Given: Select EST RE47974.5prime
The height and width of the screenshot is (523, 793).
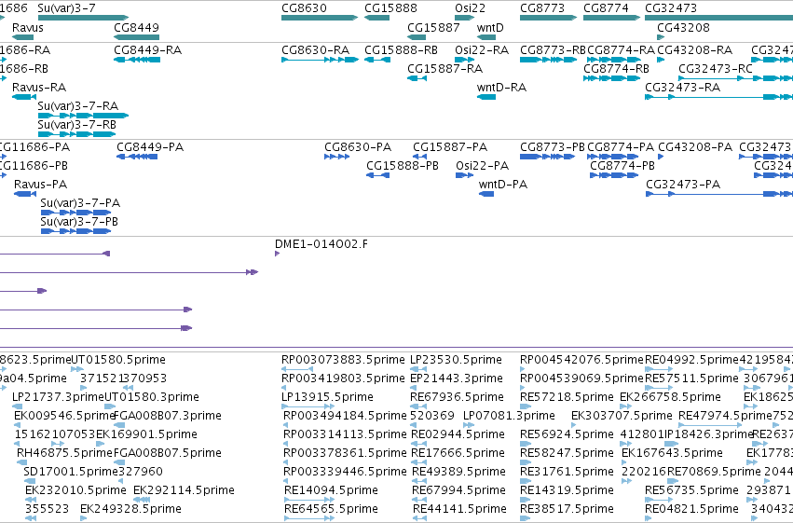Looking at the screenshot, I should (711, 425).
